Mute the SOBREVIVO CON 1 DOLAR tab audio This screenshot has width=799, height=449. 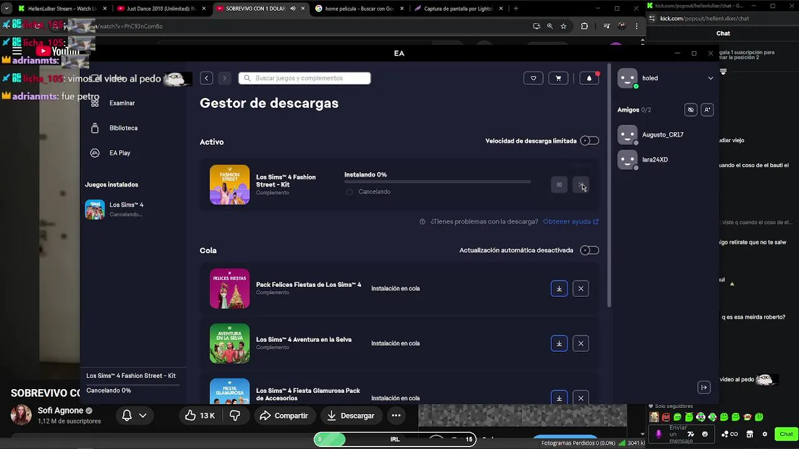click(293, 9)
